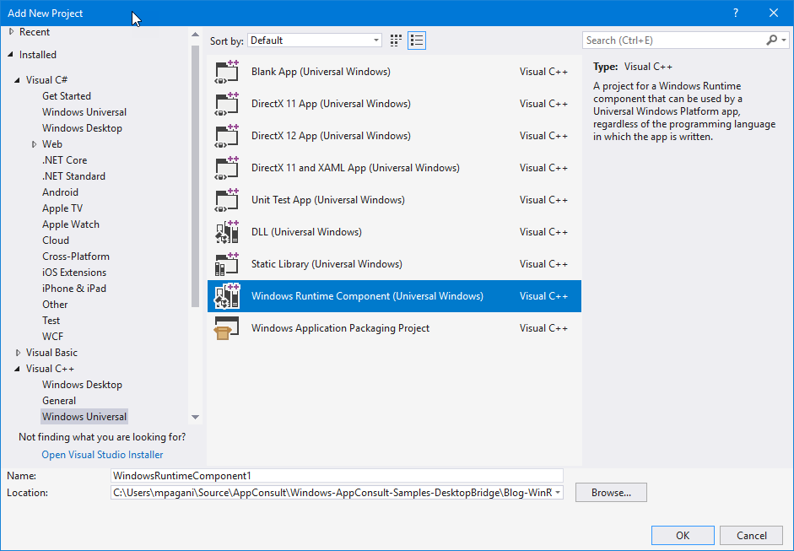Switch to small icons view
This screenshot has height=551, width=794.
pyautogui.click(x=395, y=40)
